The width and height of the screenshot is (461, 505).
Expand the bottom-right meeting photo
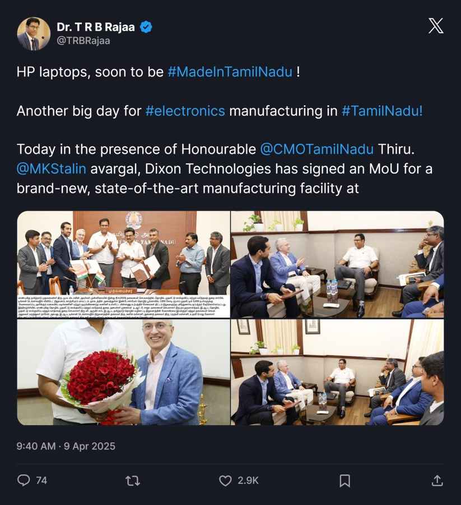337,372
